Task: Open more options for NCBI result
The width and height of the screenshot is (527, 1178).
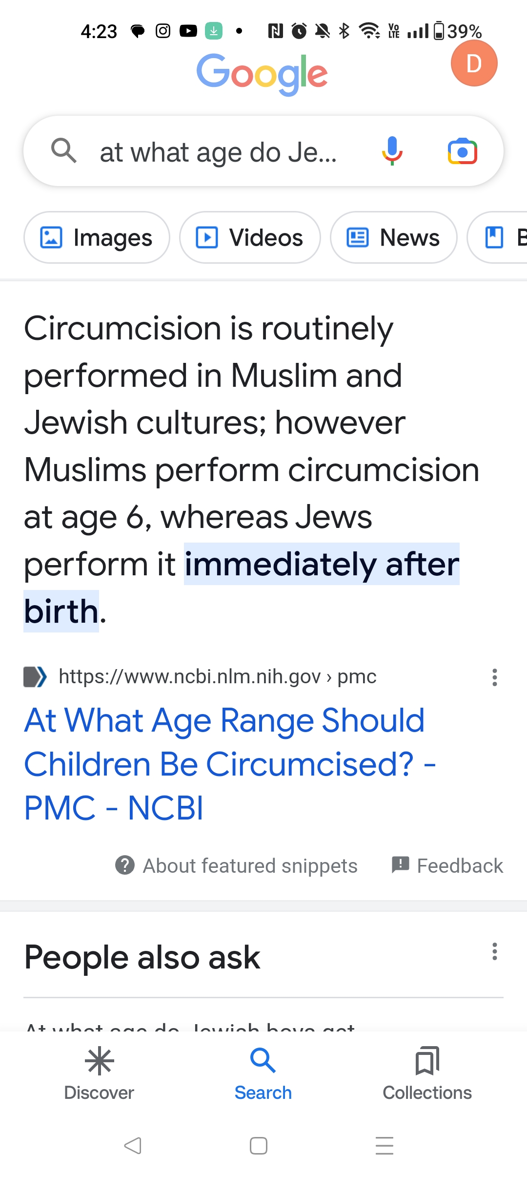Action: coord(494,677)
